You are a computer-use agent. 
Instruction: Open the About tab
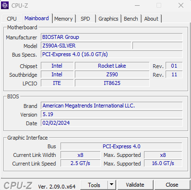pyautogui.click(x=151, y=19)
